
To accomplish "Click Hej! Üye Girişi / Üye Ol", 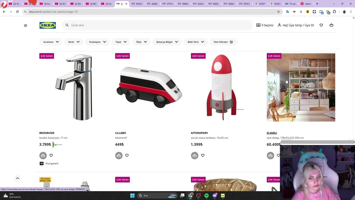I will (296, 25).
